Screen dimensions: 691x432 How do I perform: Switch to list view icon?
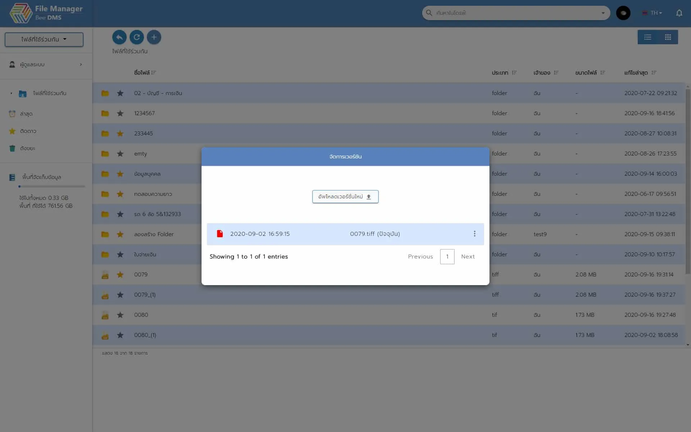click(647, 37)
